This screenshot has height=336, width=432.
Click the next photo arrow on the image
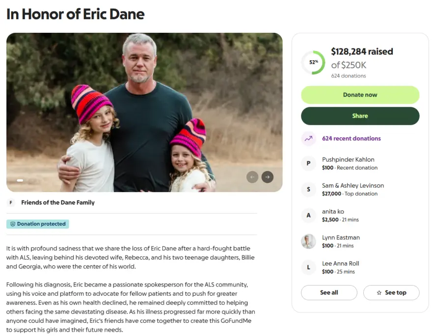(x=268, y=177)
